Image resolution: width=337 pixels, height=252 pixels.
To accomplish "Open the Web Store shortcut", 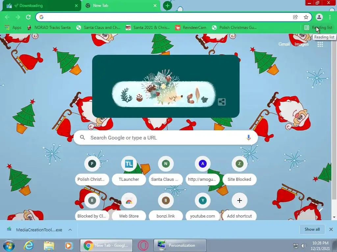I will [129, 207].
